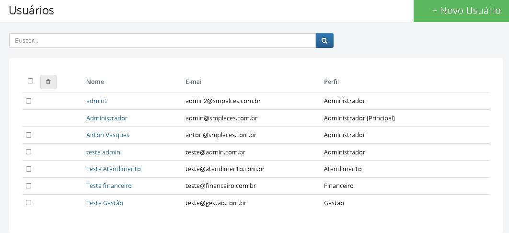The height and width of the screenshot is (233, 509).
Task: Click email teste@atendimento.com.br
Action: [225, 169]
